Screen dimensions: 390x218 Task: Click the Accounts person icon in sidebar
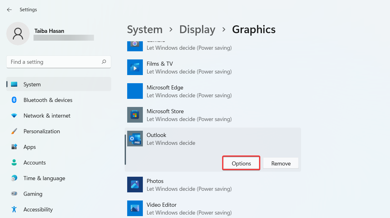14,163
